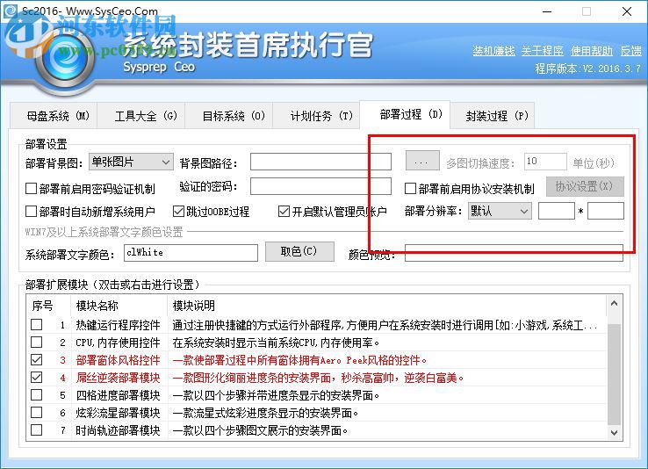Screen dimensions: 648x469
Task: Select the CPU,内存使用控件 row name
Action: (118, 343)
